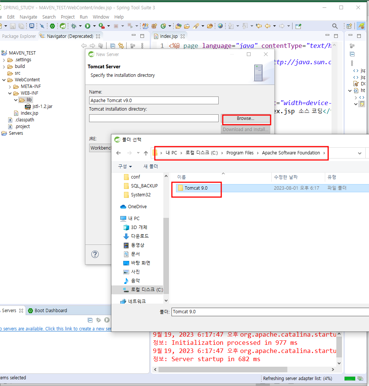Screen dimensions: 369x386
Task: Click the green progress bar in status bar
Action: pos(350,378)
